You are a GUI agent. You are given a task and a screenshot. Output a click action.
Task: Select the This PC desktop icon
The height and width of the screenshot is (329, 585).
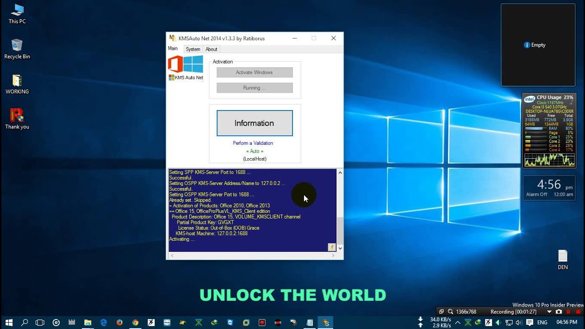[x=17, y=14]
